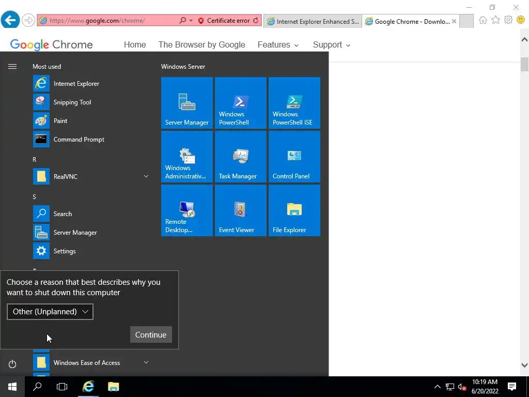Go back in Internet Explorer

click(10, 20)
